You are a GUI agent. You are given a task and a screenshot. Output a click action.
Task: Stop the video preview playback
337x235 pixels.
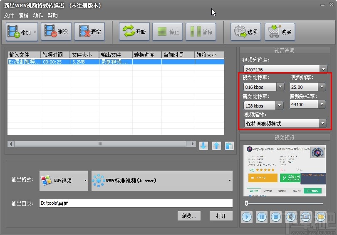275,216
